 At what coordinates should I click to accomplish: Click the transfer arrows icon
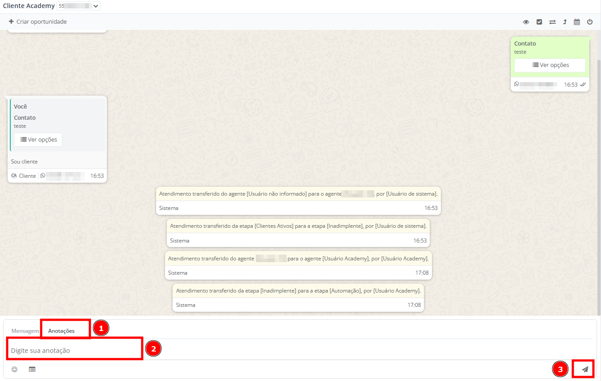(x=552, y=22)
